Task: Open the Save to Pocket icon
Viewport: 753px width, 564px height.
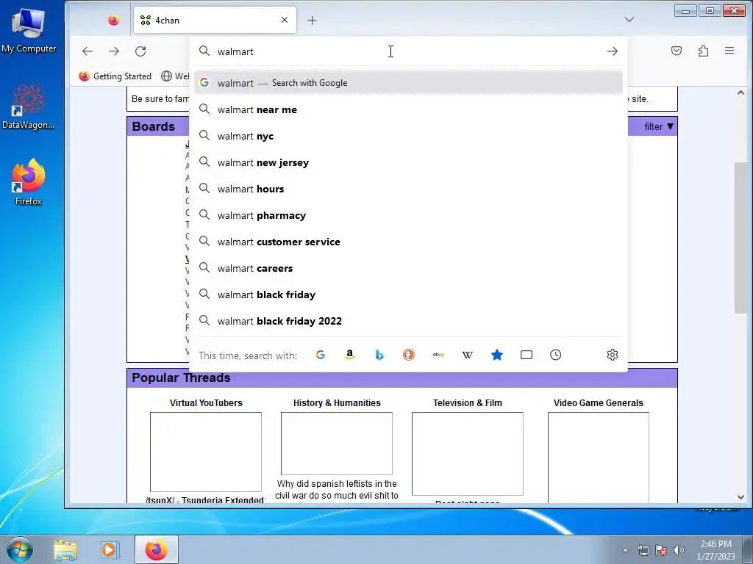Action: tap(677, 51)
